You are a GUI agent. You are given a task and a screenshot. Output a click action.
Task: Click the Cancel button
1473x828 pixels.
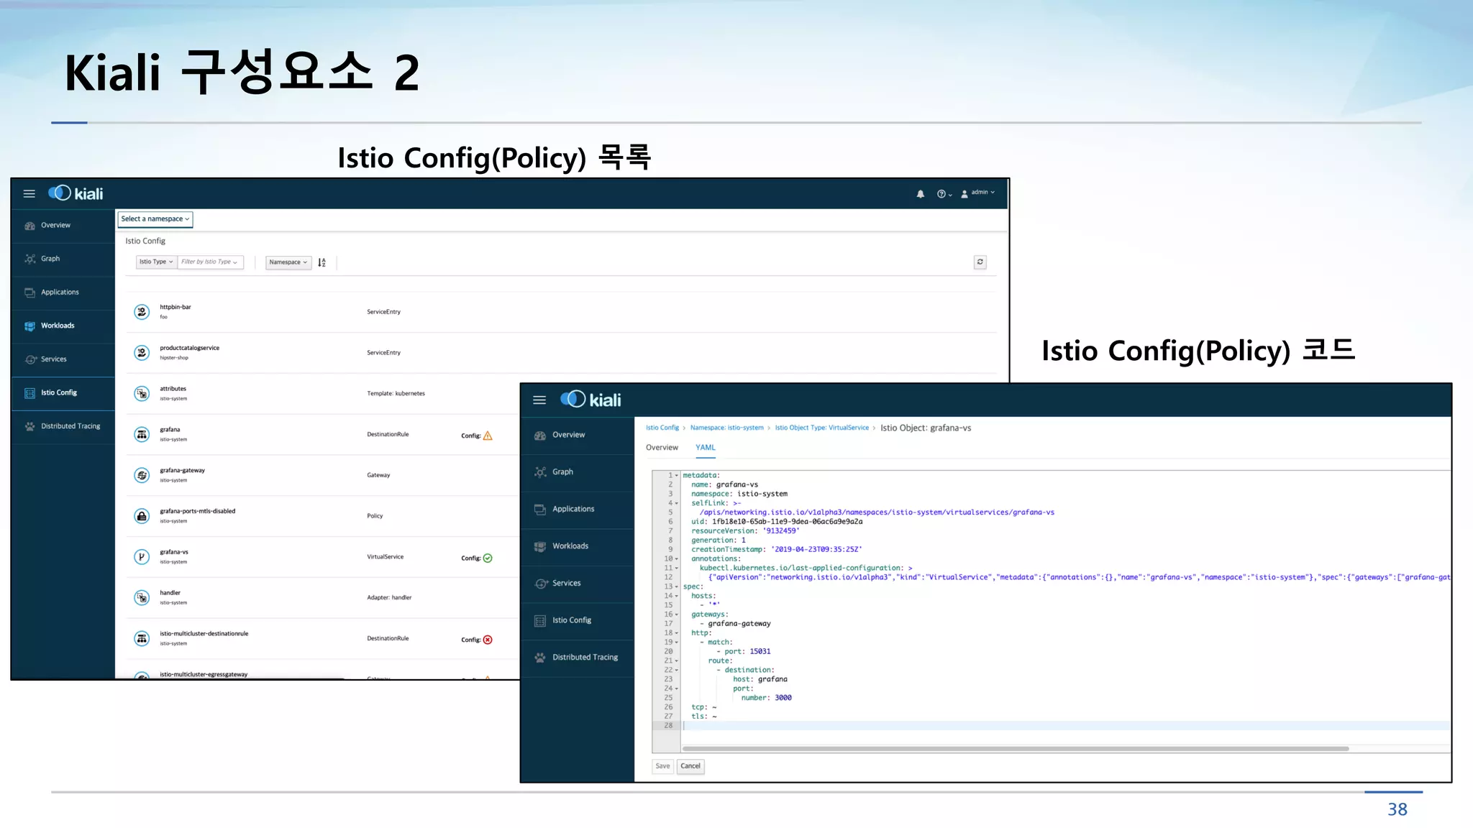pyautogui.click(x=690, y=766)
